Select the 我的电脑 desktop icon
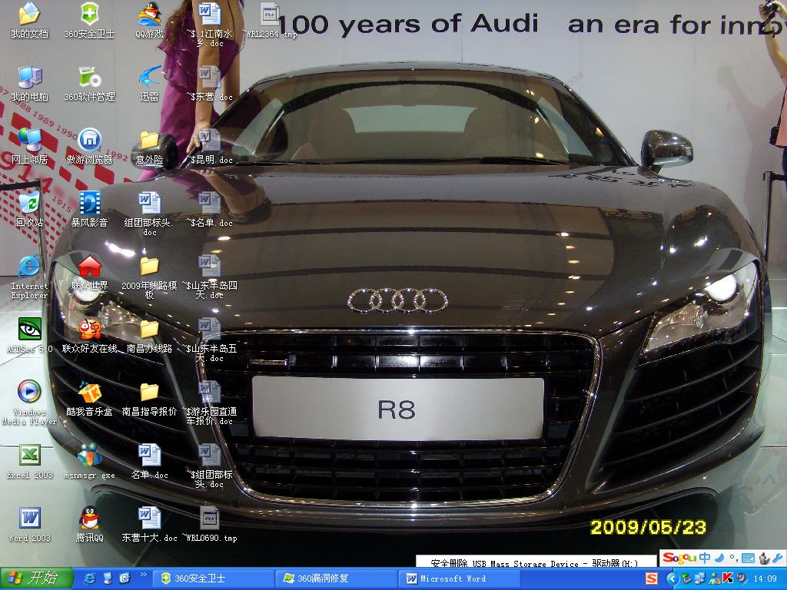This screenshot has width=787, height=590. click(30, 83)
